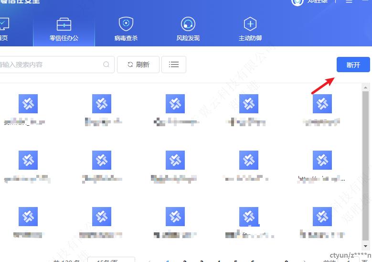The image size is (372, 262).
Task: Return to the 首页 home tab
Action: coord(4,30)
